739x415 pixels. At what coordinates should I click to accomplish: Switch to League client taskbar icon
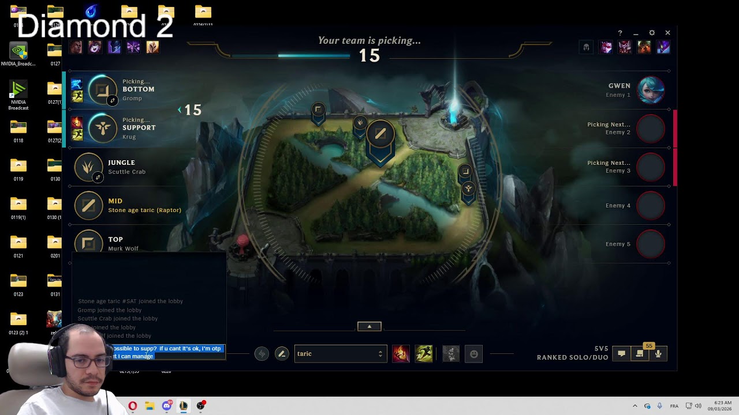tap(184, 406)
